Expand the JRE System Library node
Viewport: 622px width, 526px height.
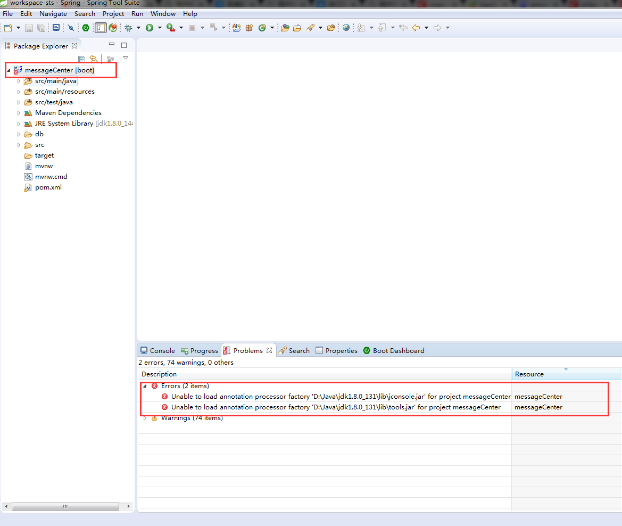pos(19,124)
